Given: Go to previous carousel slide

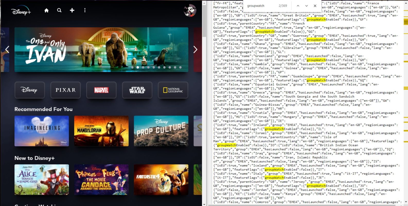Looking at the screenshot, I should pos(7,49).
